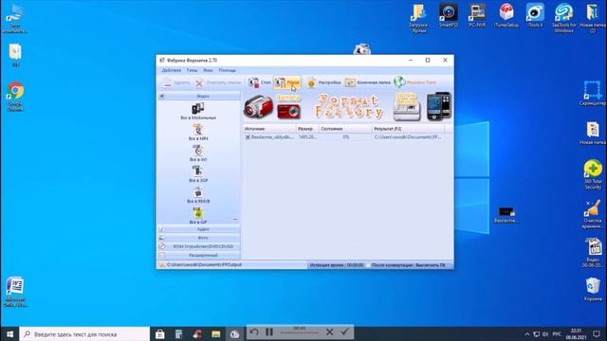Screen dimensions: 607x341
Task: Select the All to 3GP converter icon
Action: (x=198, y=173)
